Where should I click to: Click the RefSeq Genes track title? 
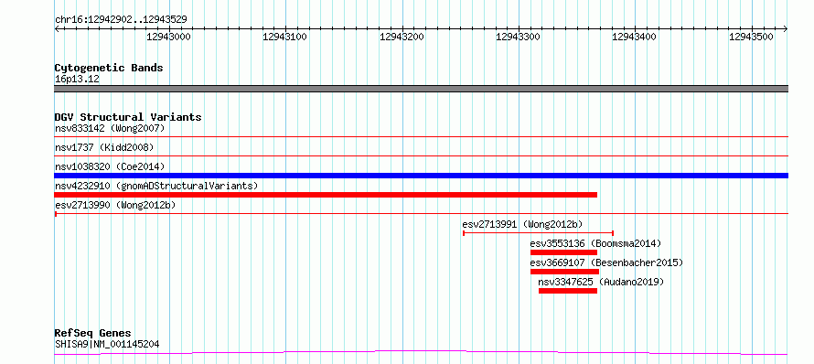click(x=93, y=333)
